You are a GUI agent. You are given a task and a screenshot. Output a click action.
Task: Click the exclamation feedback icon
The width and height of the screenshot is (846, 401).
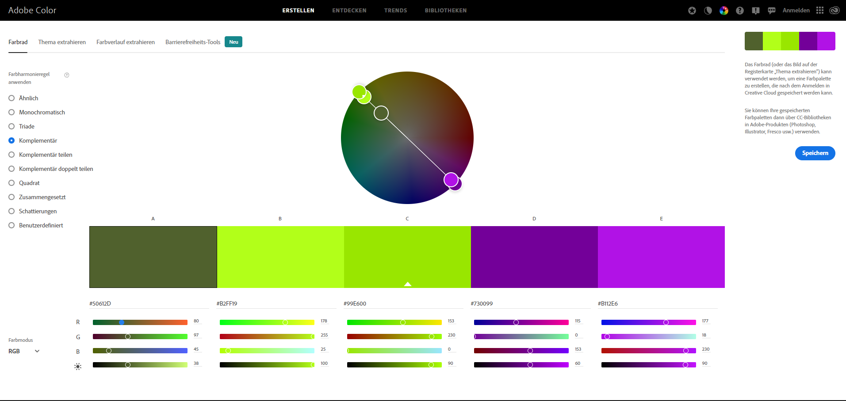[x=756, y=11]
